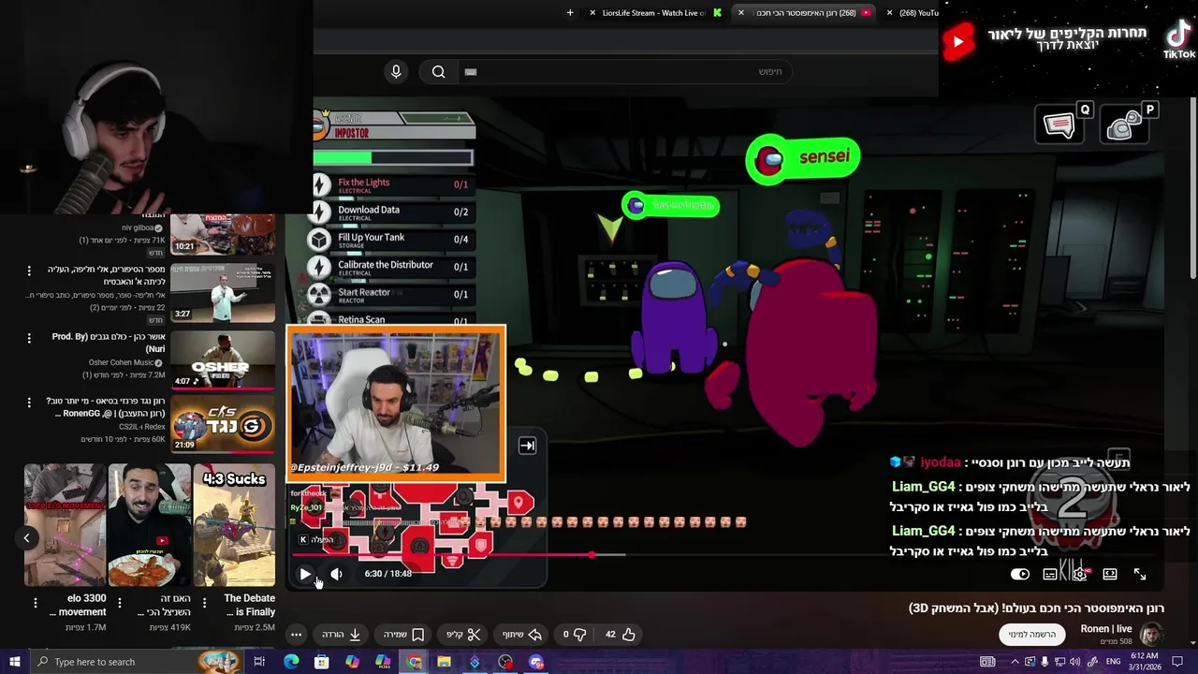Open options menu for the RonenGG 21:09 video

click(x=29, y=403)
